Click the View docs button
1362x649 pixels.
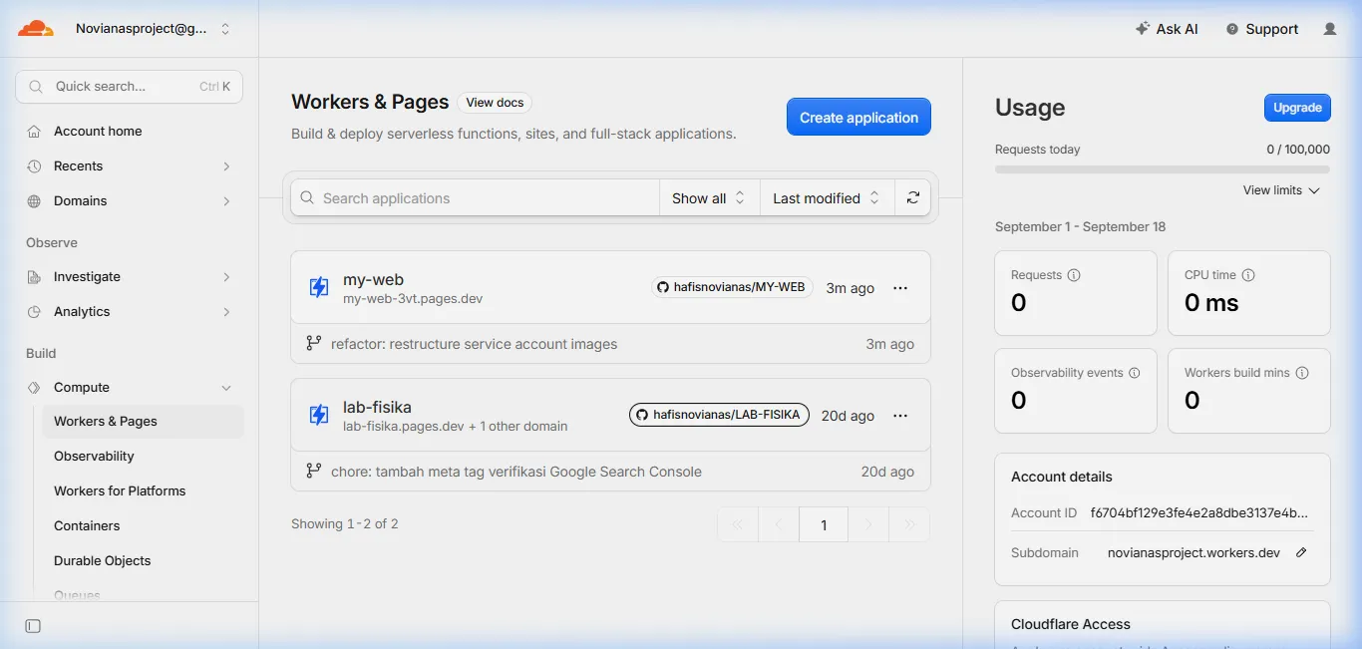(x=495, y=103)
